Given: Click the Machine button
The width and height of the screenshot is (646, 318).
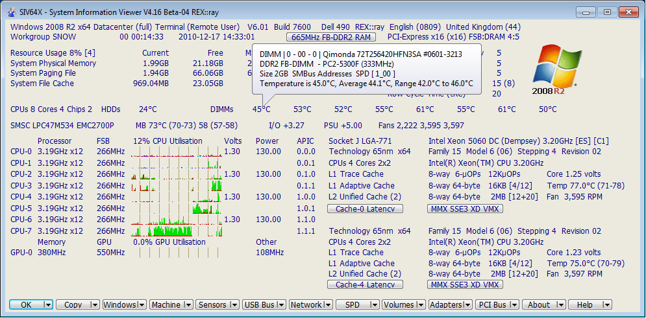Looking at the screenshot, I should tap(166, 304).
